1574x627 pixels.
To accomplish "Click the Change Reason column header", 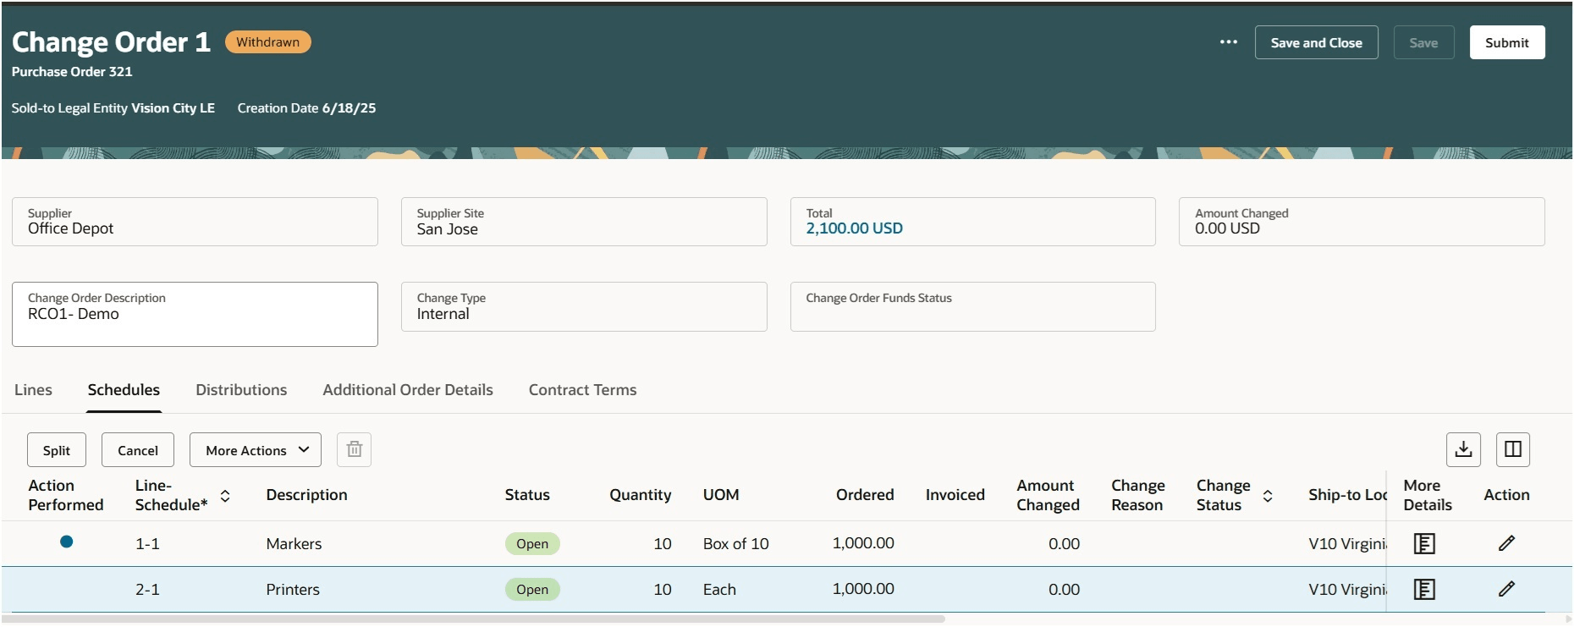I will pyautogui.click(x=1137, y=495).
